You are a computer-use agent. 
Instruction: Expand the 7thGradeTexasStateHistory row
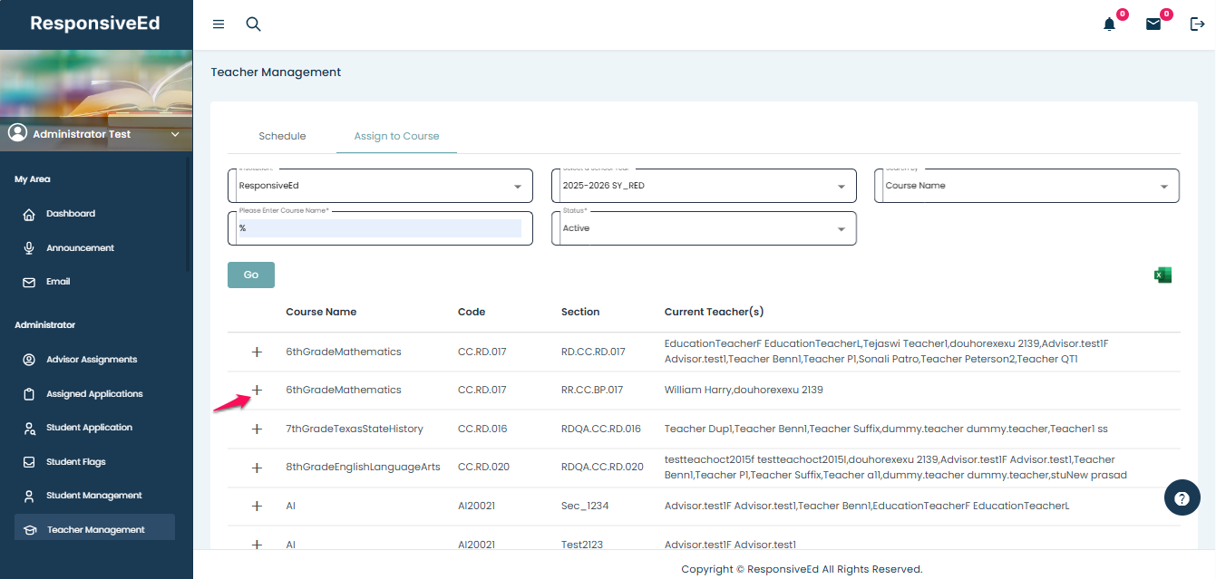tap(257, 429)
